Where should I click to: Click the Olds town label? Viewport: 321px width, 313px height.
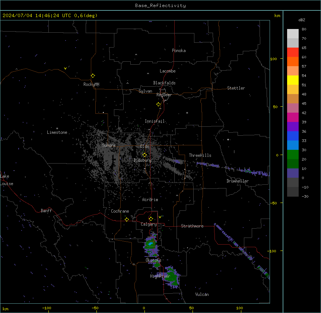pyautogui.click(x=144, y=146)
